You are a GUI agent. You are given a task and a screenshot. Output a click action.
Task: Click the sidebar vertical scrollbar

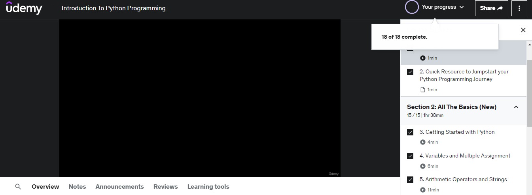pyautogui.click(x=529, y=93)
